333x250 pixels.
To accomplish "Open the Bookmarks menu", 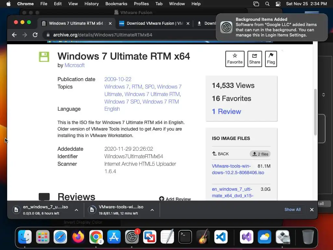I will click(116, 4).
